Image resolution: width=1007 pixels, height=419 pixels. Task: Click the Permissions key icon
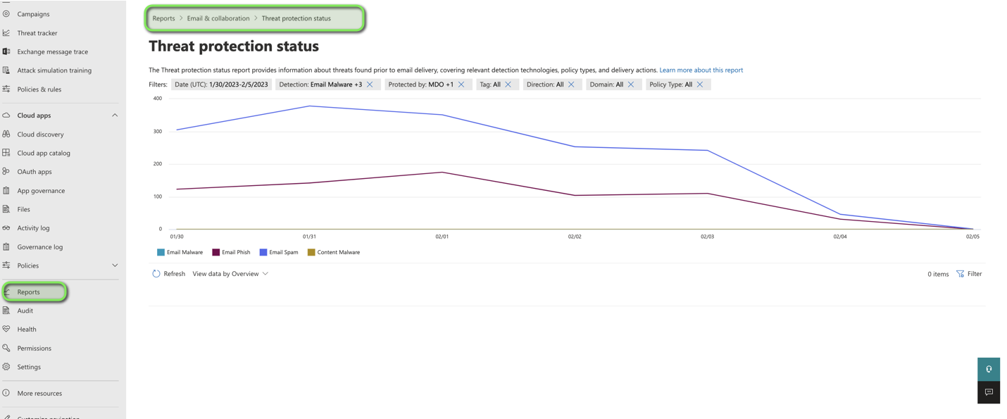[6, 348]
